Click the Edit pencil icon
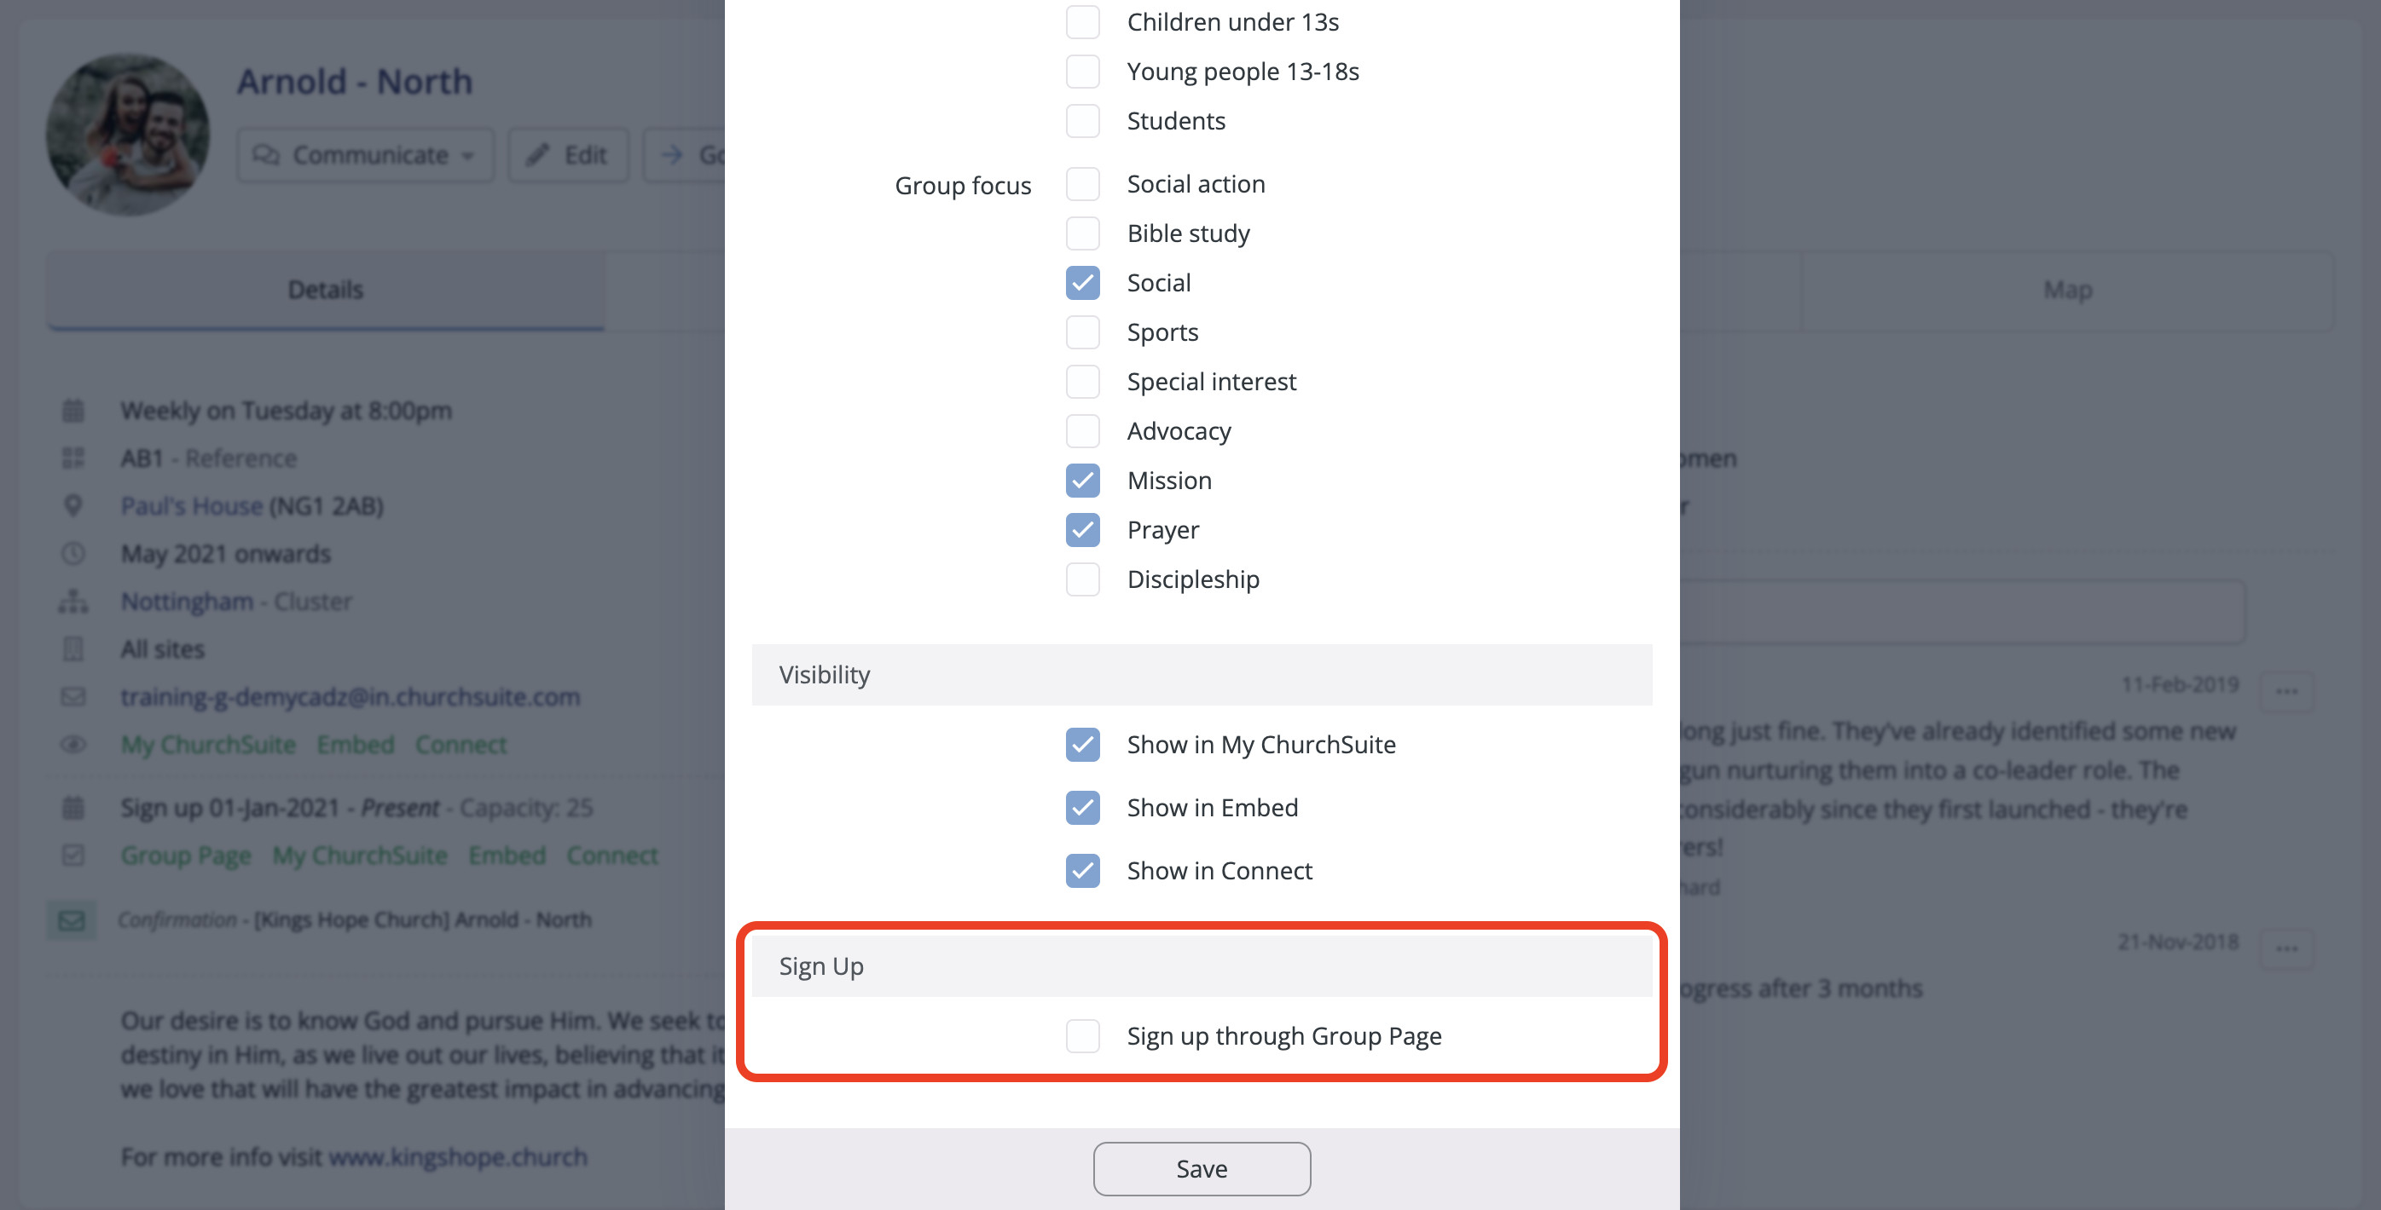Image resolution: width=2381 pixels, height=1210 pixels. [539, 154]
